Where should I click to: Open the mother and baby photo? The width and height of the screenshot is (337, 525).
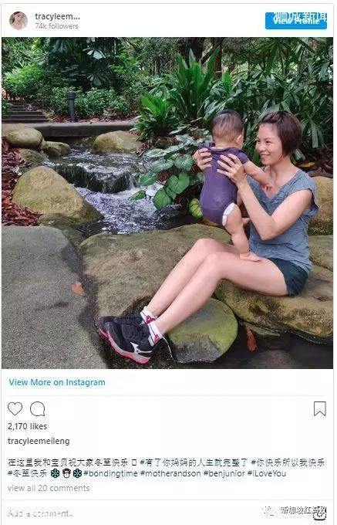click(167, 203)
